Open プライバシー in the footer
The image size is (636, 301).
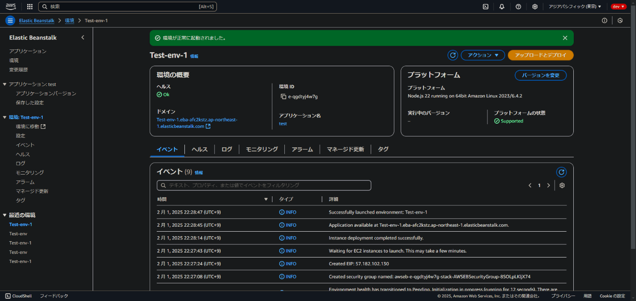(563, 296)
